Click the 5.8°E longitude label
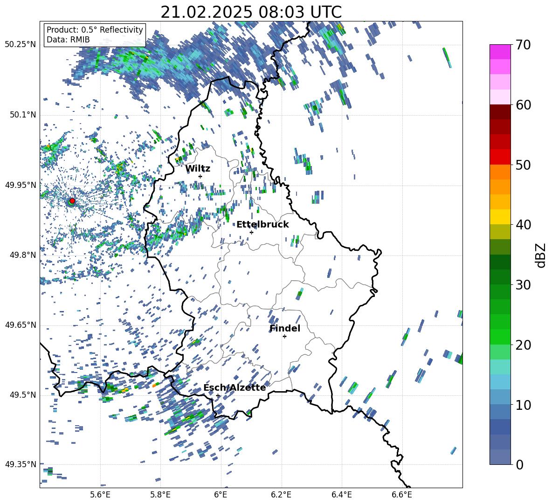The height and width of the screenshot is (504, 552). pos(160,495)
